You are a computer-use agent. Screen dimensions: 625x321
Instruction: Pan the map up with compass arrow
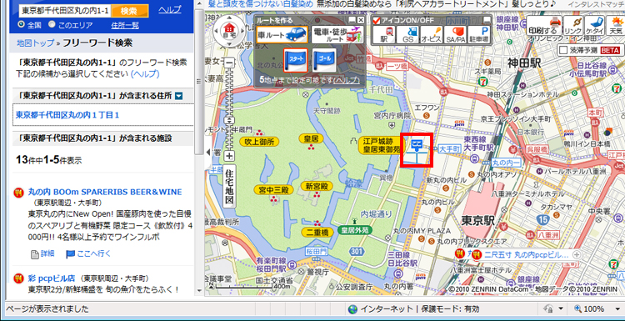229,18
